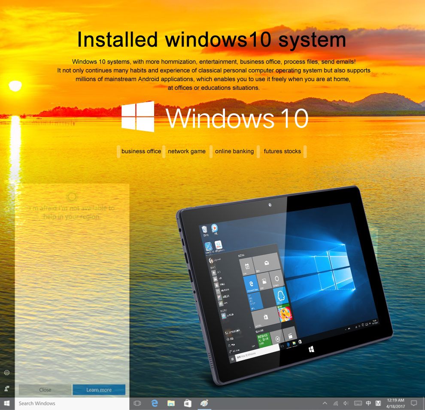The height and width of the screenshot is (410, 425).
Task: Close the Cortana region dialog
Action: coord(45,390)
